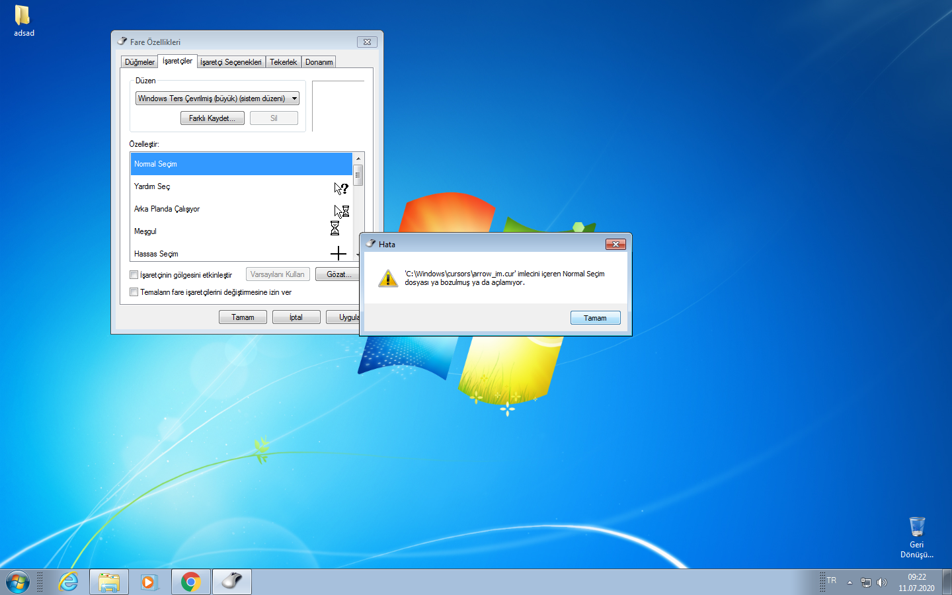
Task: Toggle Temaların fare işaretçilerini değiştirmesine izin ver
Action: pos(134,292)
